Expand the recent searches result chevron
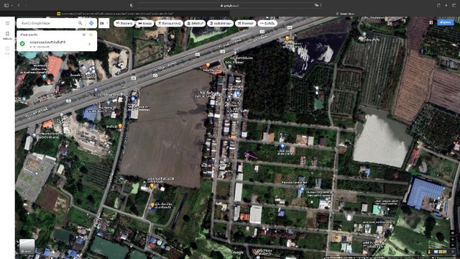The image size is (460, 259). click(89, 44)
